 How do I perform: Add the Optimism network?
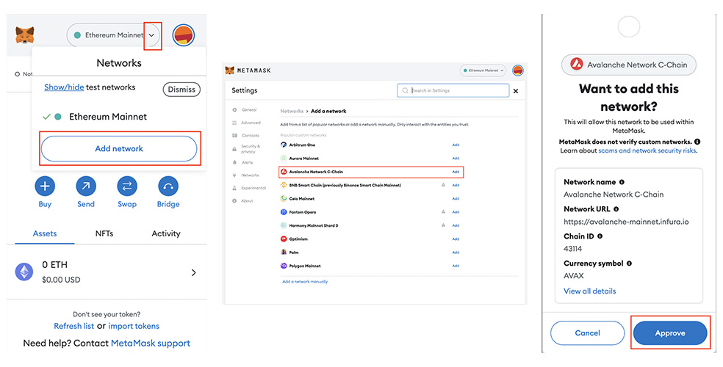456,239
